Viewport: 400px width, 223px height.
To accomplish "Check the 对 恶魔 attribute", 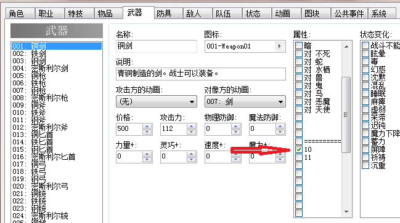I will tap(299, 101).
